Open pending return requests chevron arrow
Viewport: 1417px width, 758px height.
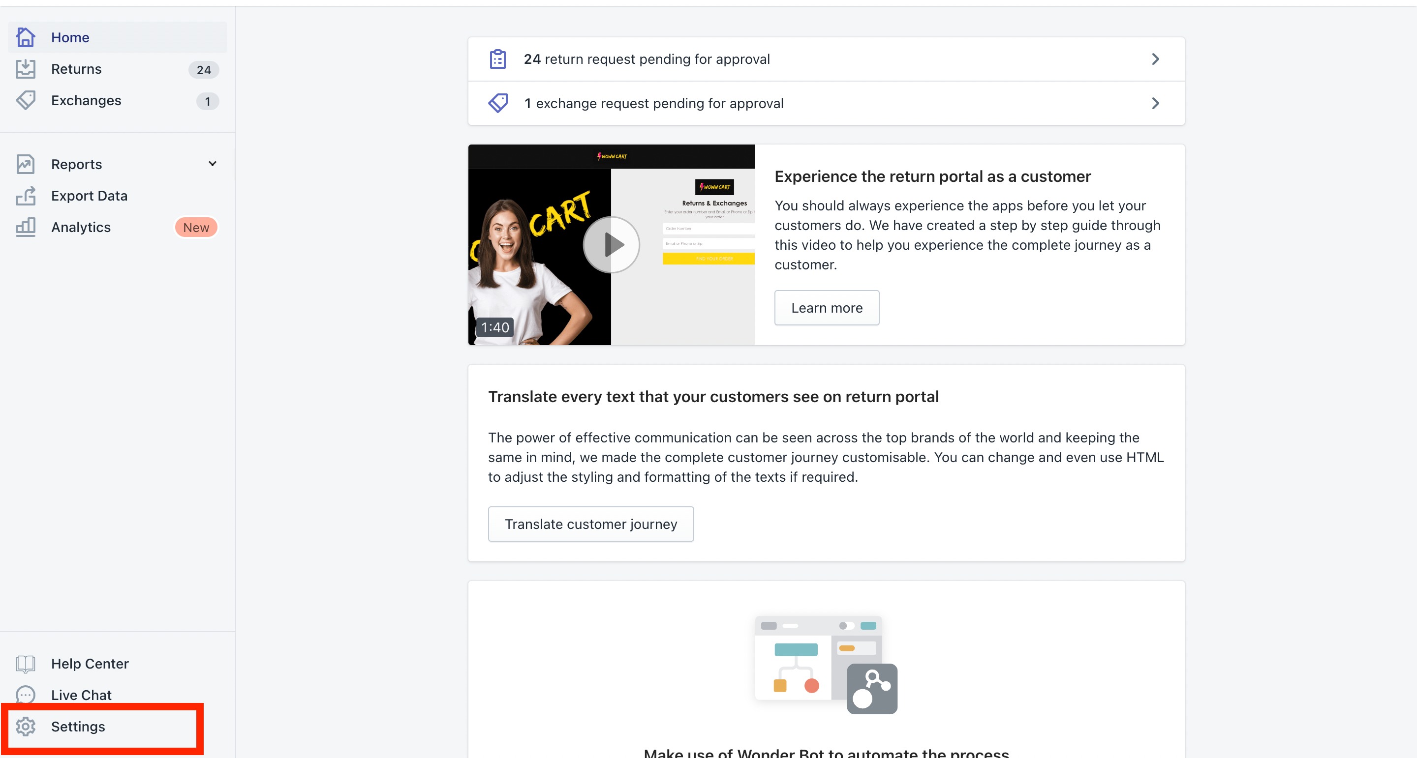click(x=1155, y=59)
